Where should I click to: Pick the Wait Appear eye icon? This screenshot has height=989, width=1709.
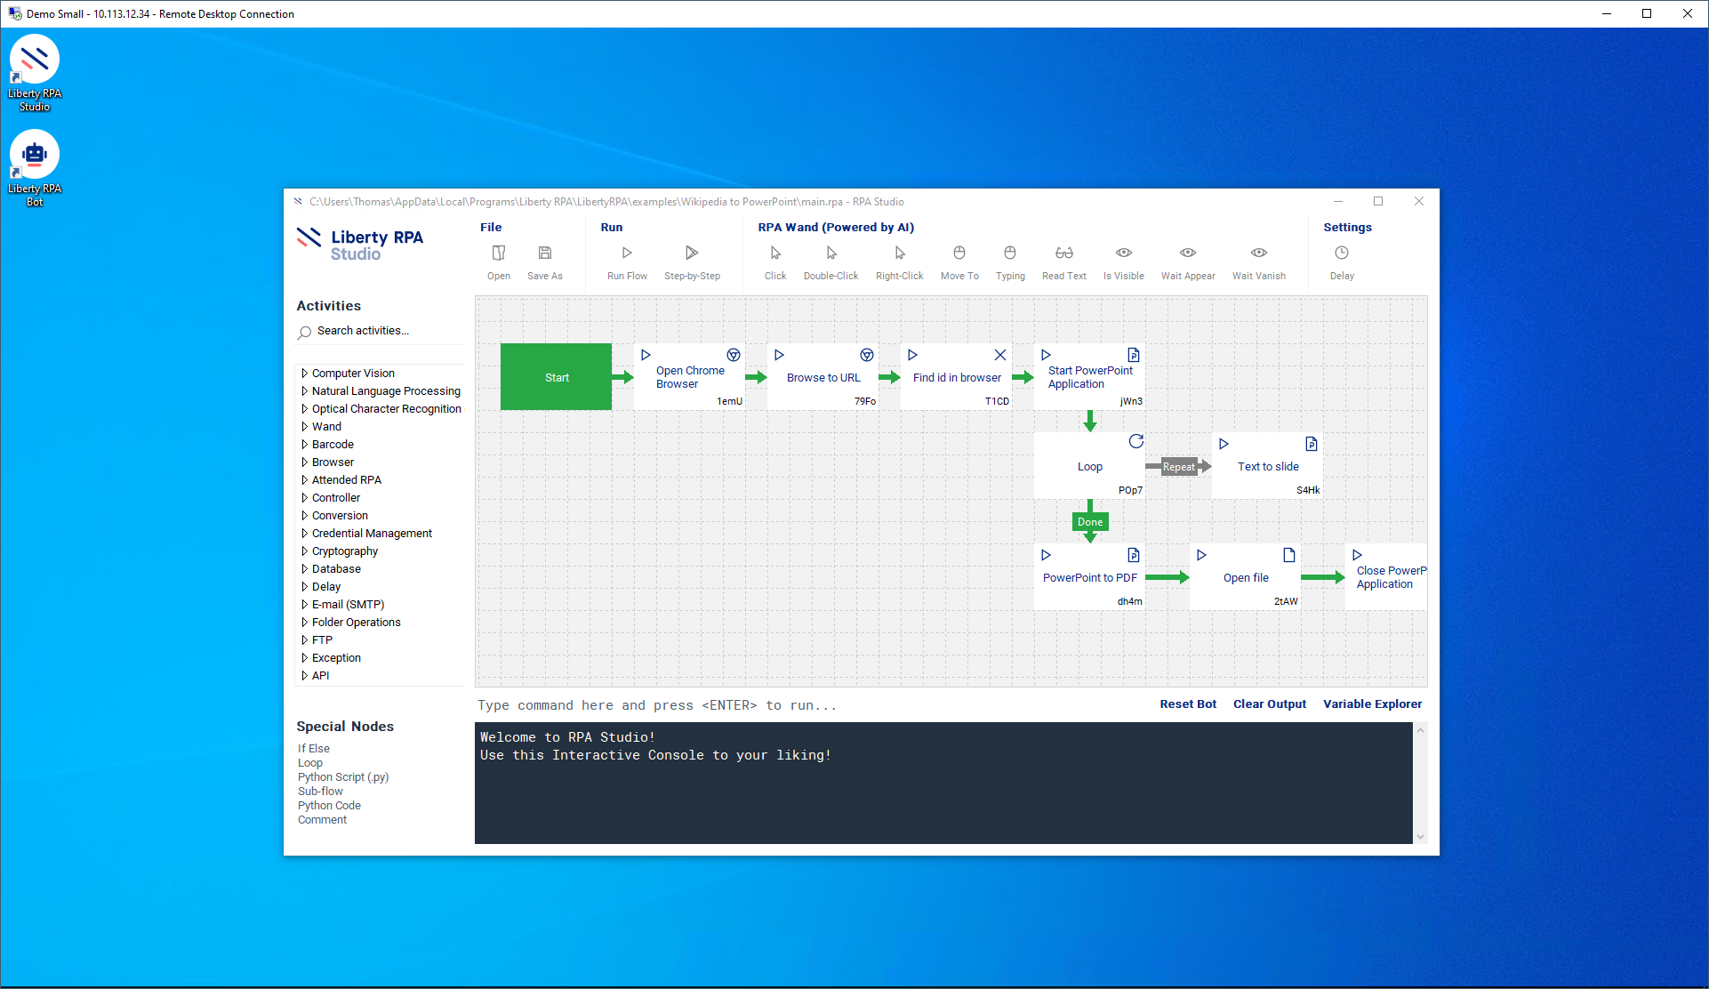(x=1188, y=253)
